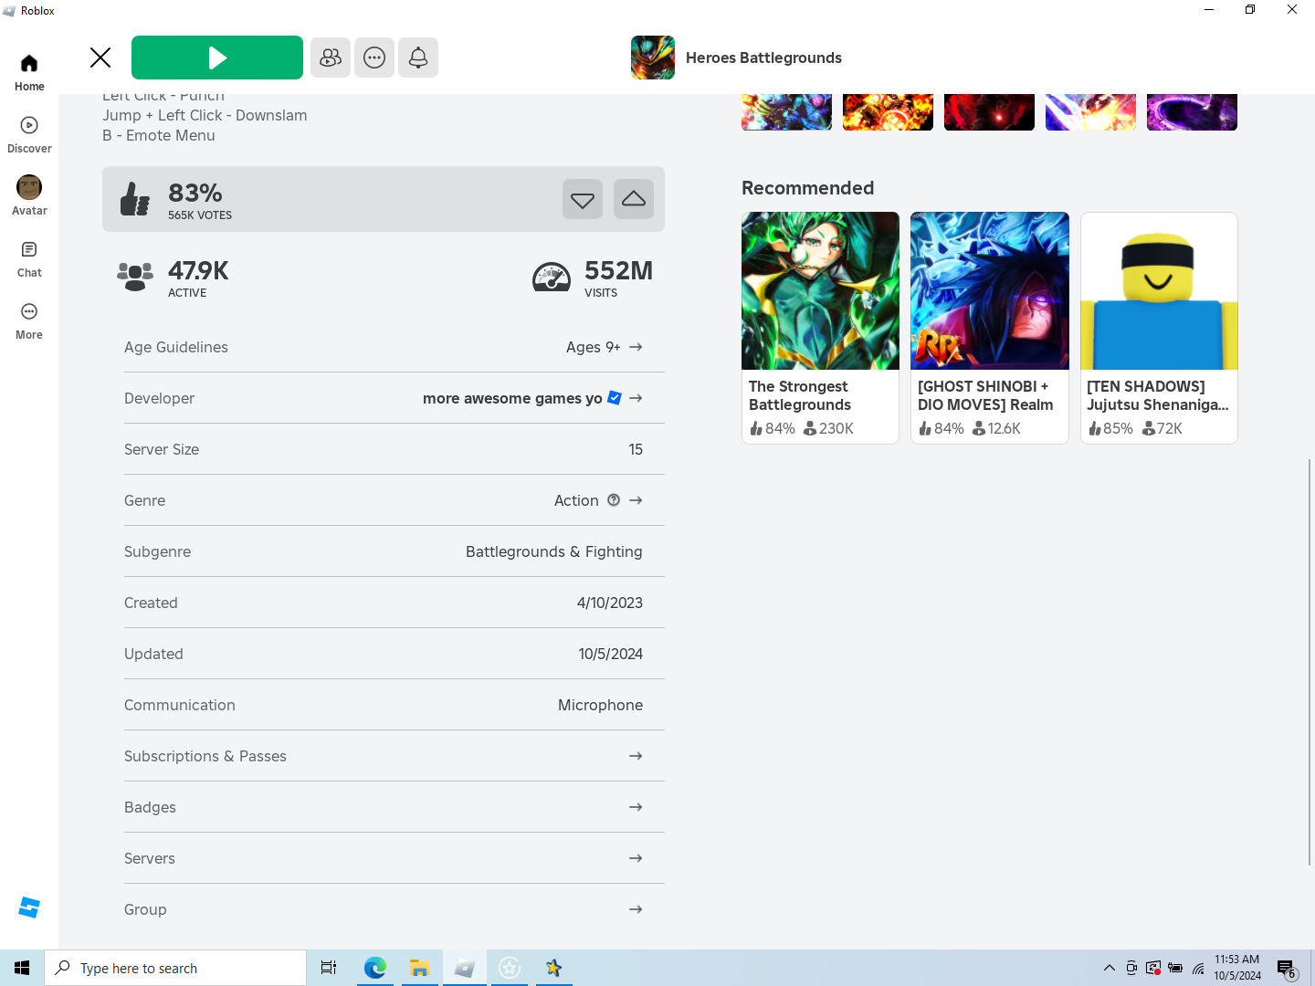
Task: Click the Windows Start button
Action: [x=22, y=968]
